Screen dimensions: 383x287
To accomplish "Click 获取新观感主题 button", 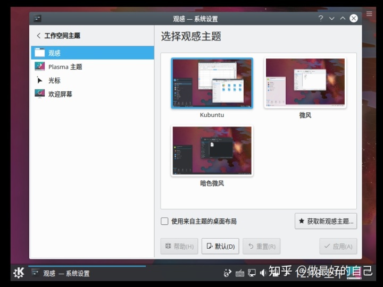I will pos(326,221).
